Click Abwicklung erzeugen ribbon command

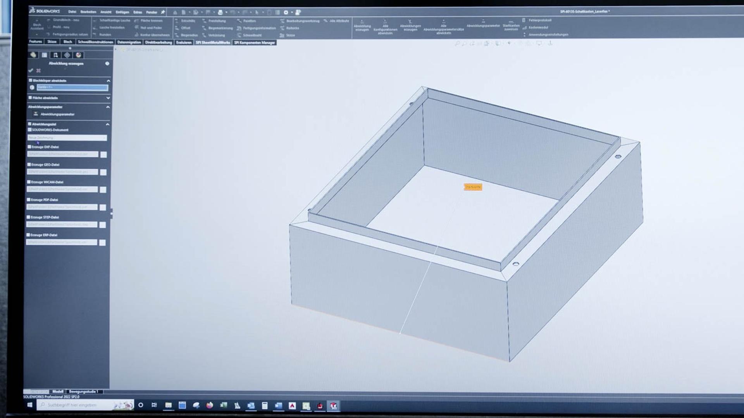click(362, 26)
